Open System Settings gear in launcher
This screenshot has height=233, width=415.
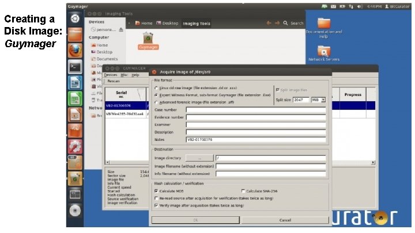pos(75,147)
